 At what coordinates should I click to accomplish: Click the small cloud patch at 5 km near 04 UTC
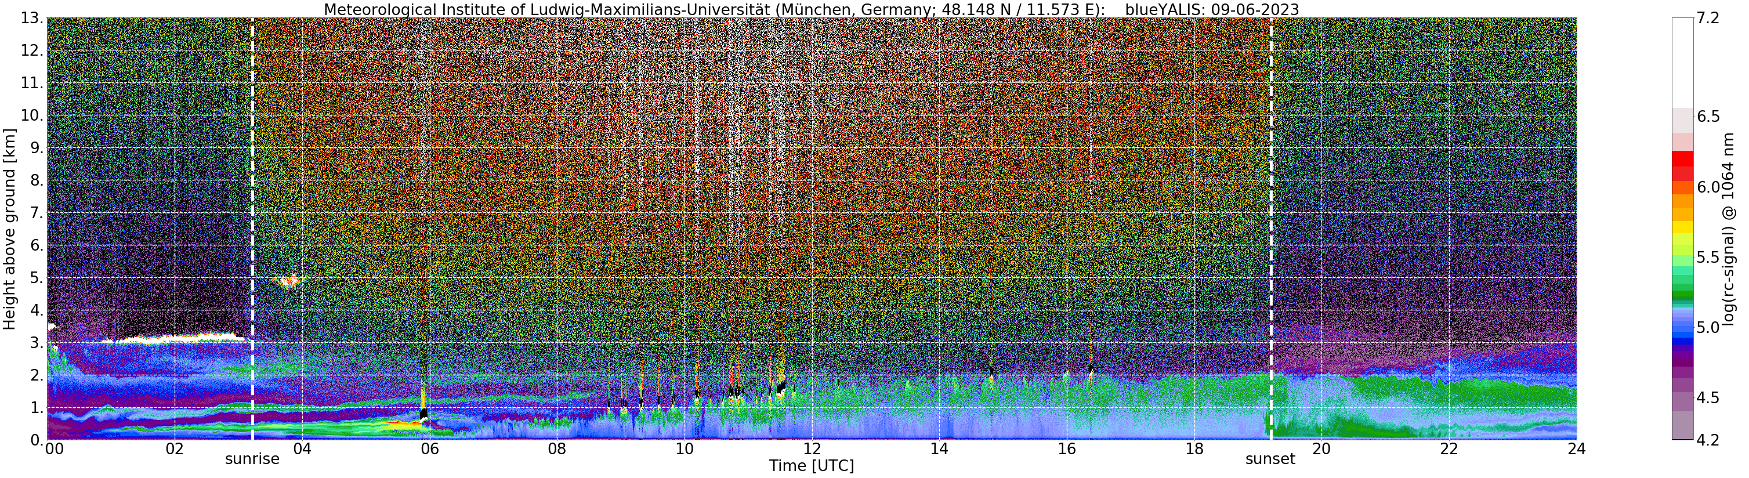(287, 280)
